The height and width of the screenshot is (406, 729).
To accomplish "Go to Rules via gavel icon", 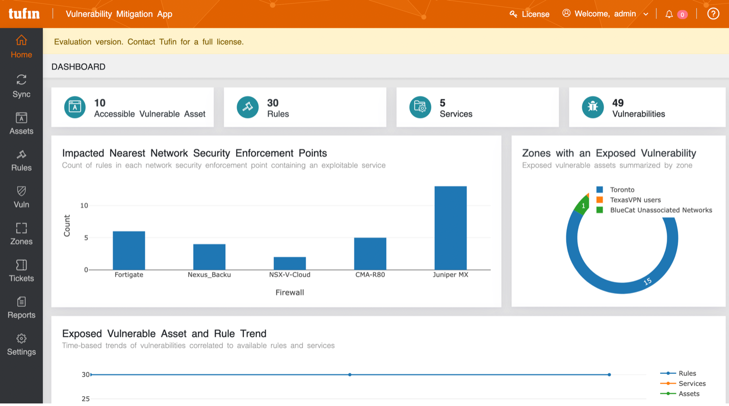I will 21,154.
